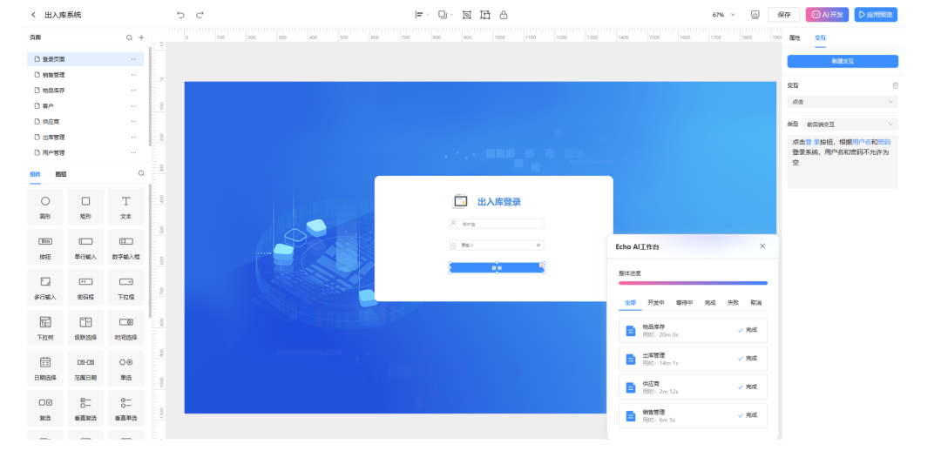Pick the 范围日期 component

coord(85,367)
